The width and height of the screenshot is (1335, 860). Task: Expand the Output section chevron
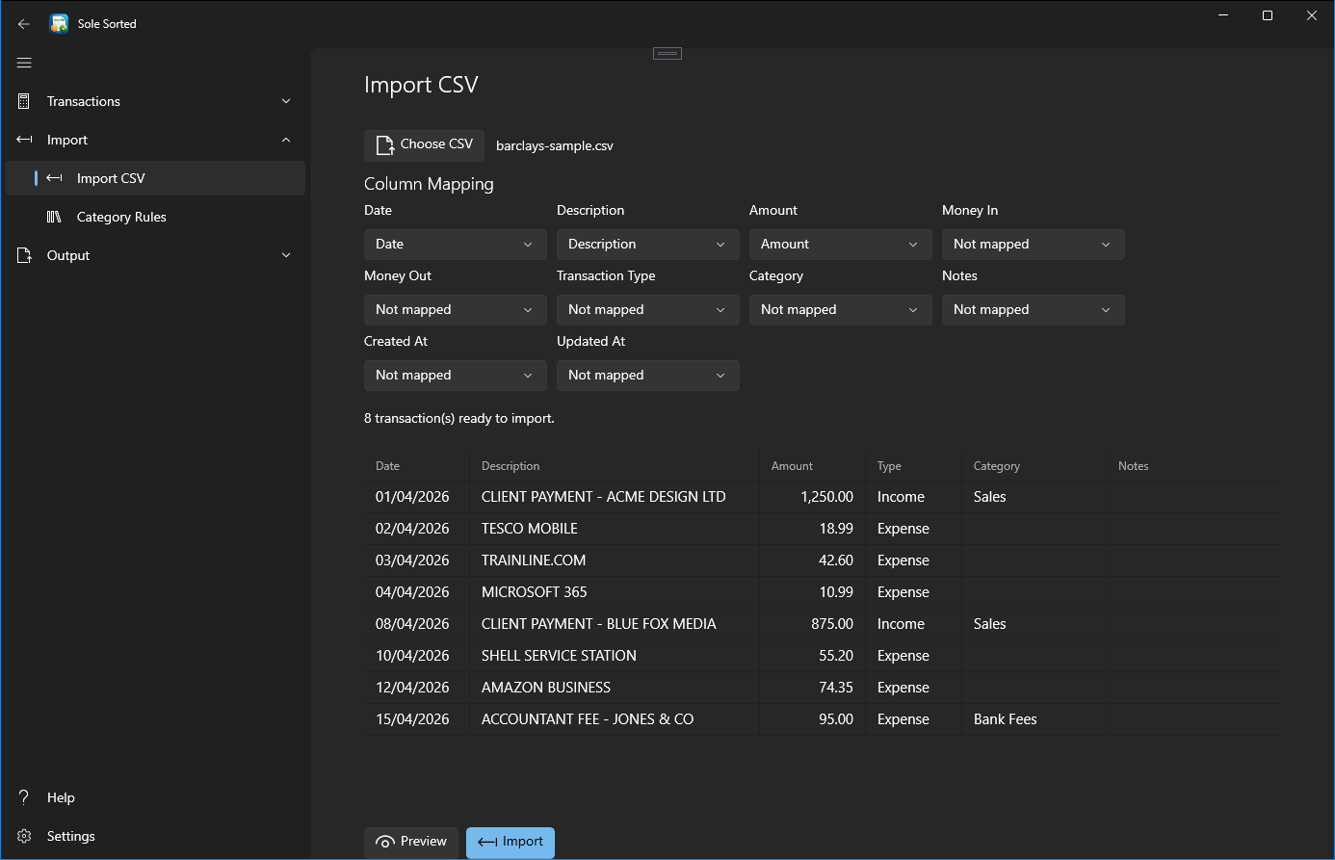pyautogui.click(x=286, y=255)
